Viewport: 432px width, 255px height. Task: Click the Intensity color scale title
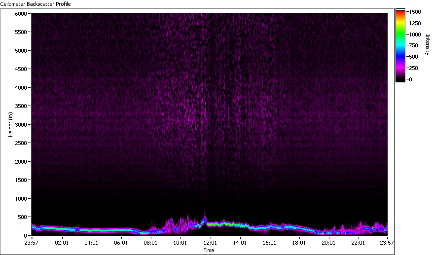click(x=428, y=45)
